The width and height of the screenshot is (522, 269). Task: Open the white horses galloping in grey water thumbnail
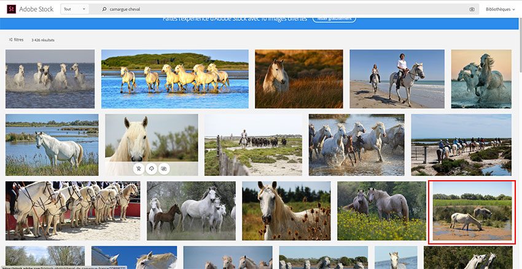[x=50, y=79]
